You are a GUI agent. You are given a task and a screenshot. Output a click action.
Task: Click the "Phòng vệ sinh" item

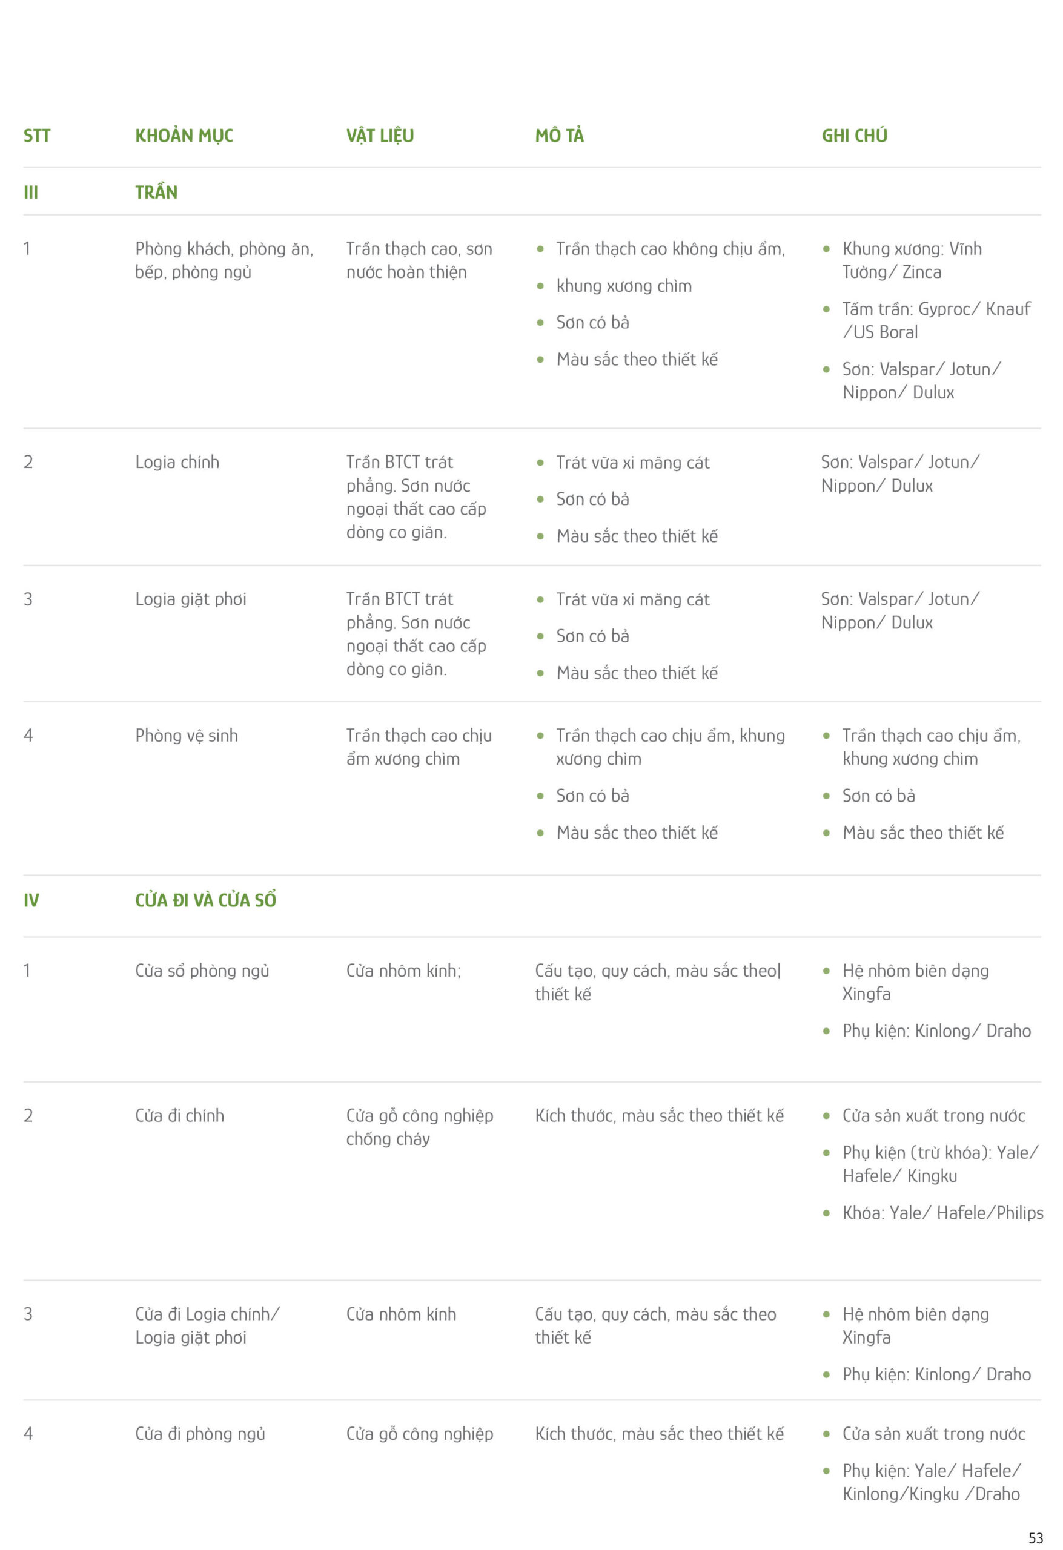187,736
